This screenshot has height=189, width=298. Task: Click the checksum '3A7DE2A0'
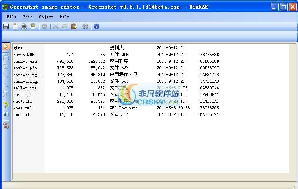tap(209, 81)
